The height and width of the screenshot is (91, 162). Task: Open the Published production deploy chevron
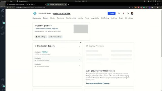pos(79,53)
